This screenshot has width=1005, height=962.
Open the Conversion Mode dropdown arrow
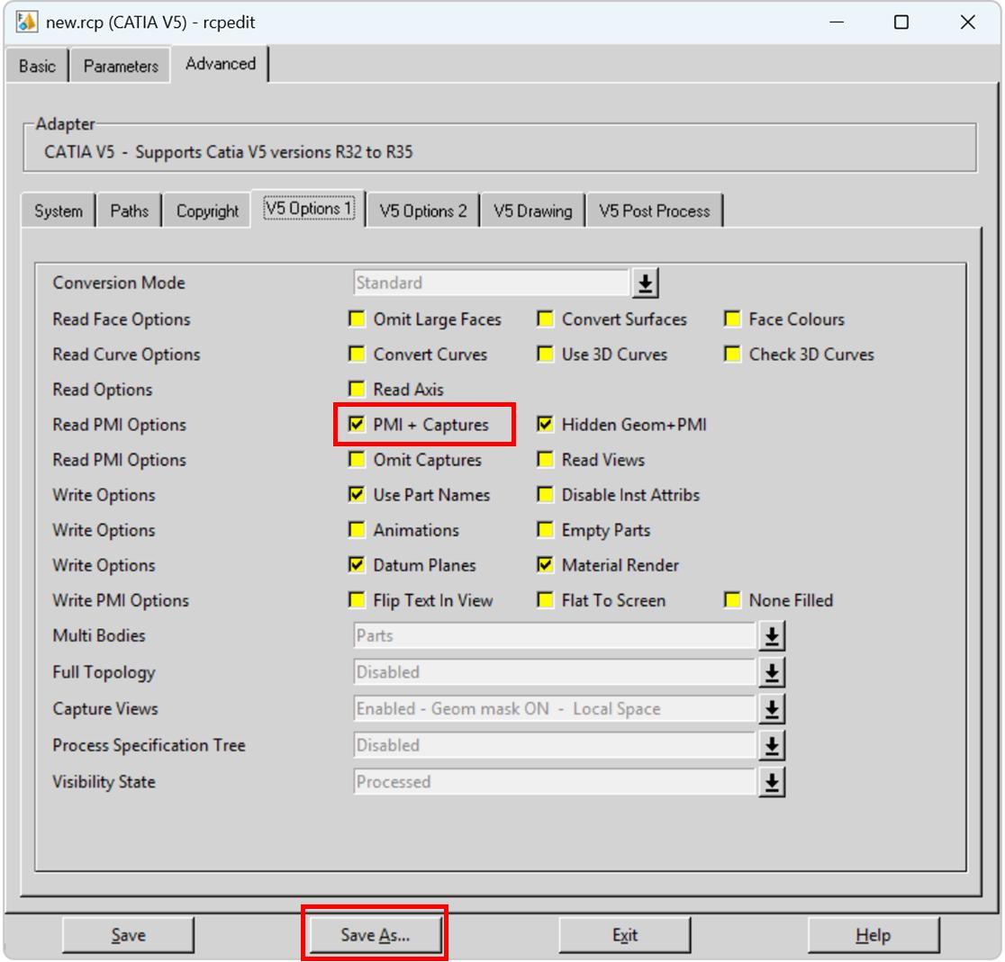coord(645,283)
